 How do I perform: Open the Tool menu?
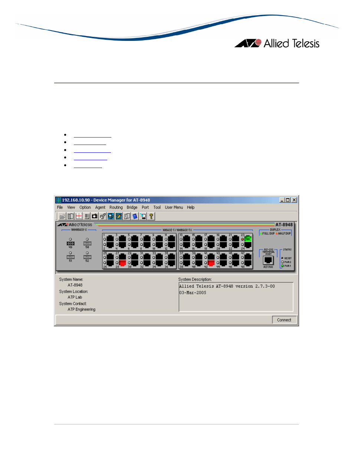point(157,207)
